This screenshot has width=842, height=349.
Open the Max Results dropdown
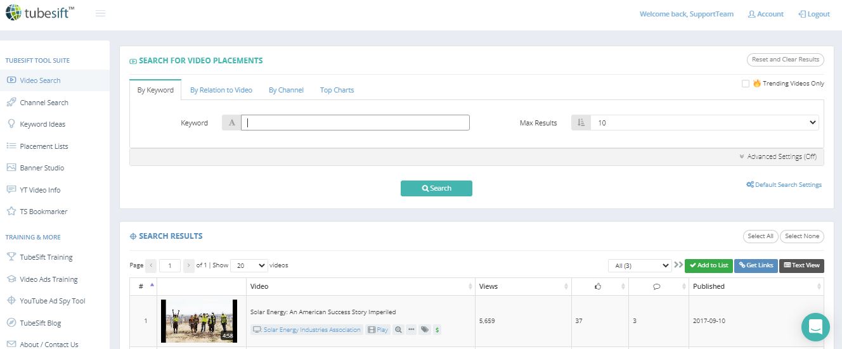click(x=704, y=123)
